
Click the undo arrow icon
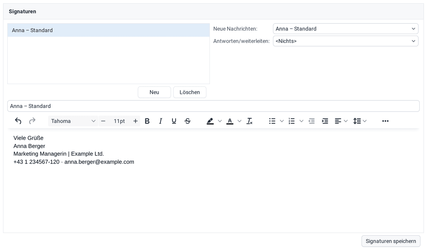click(x=18, y=121)
